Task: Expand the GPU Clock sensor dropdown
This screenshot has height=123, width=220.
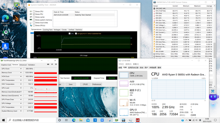Action: coord(21,69)
